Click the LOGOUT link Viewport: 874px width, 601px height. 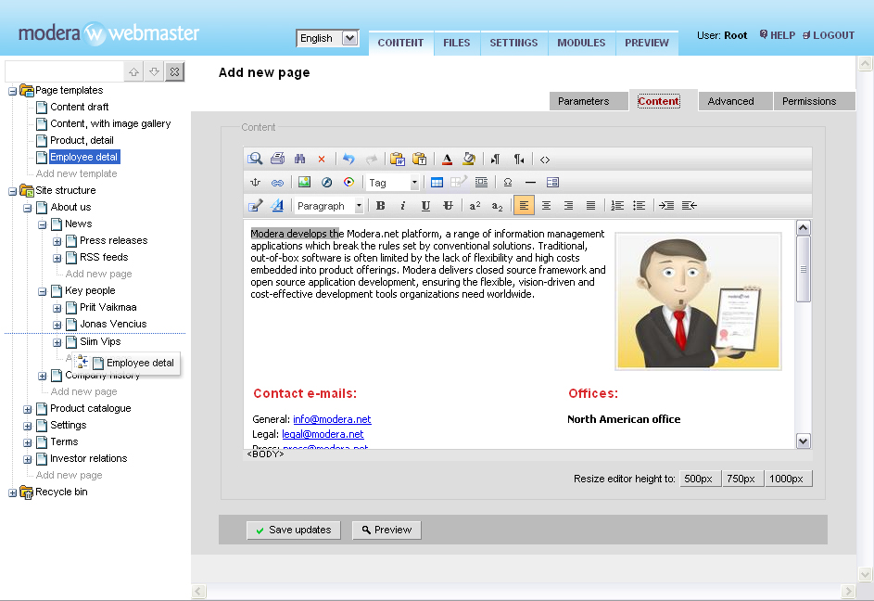pos(829,35)
